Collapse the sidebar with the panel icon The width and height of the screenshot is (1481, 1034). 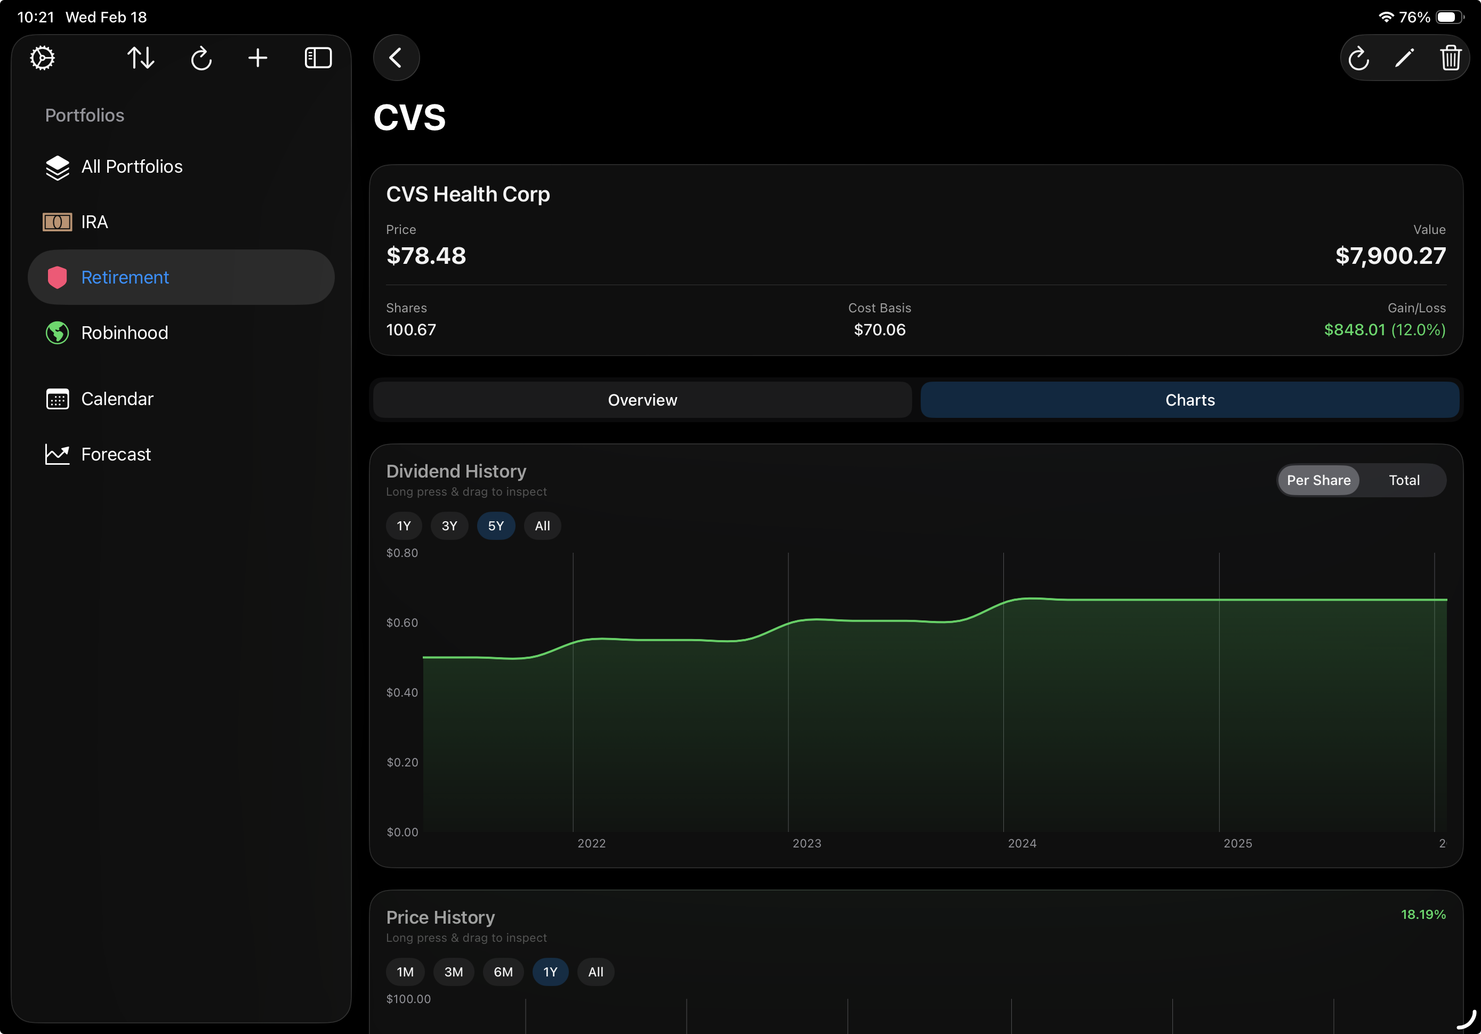tap(318, 58)
